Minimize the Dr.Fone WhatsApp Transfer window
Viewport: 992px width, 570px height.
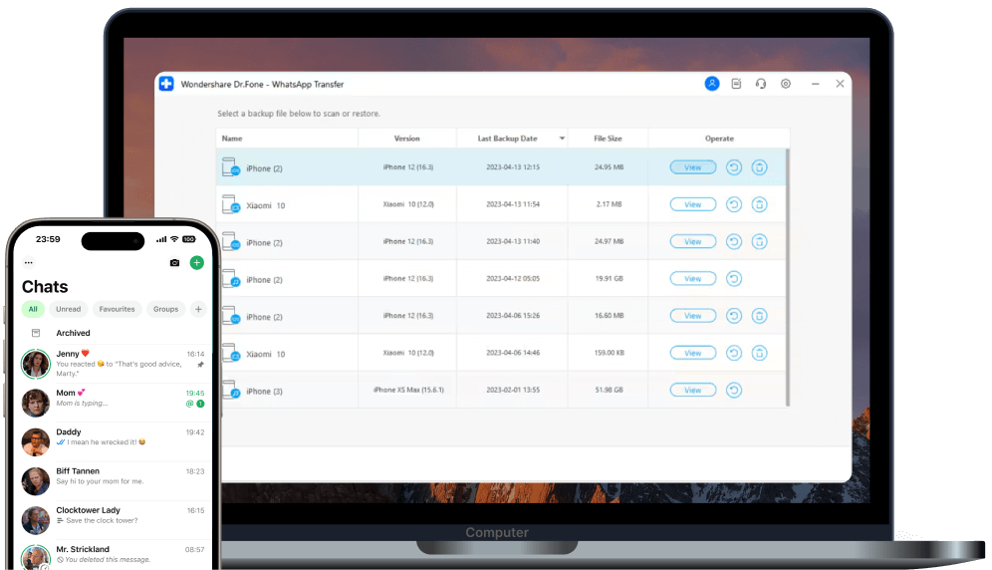point(816,84)
